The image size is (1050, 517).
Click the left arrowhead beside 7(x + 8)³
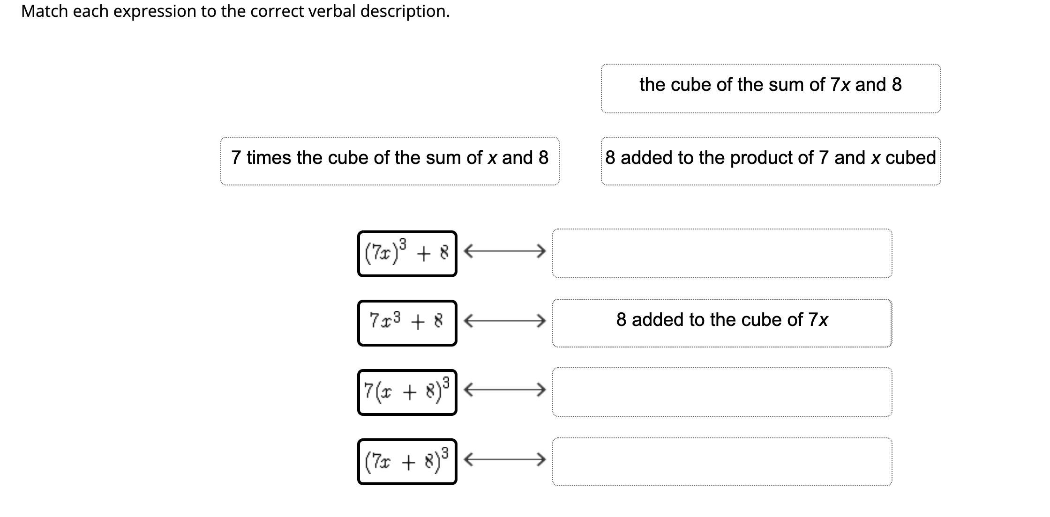pyautogui.click(x=468, y=390)
